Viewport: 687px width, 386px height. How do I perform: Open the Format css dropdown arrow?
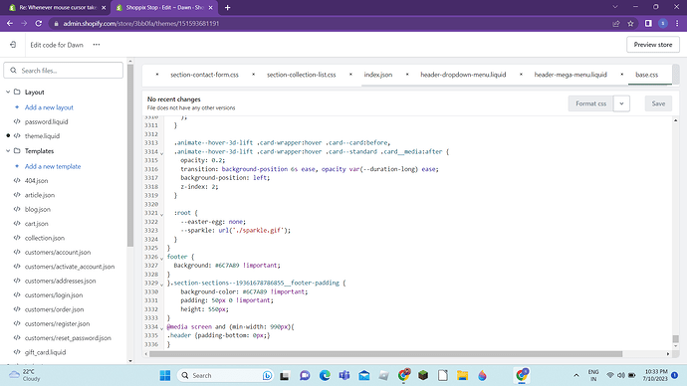pos(621,103)
